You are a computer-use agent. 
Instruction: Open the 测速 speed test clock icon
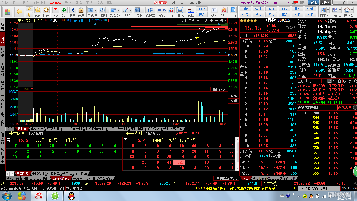click(46, 12)
